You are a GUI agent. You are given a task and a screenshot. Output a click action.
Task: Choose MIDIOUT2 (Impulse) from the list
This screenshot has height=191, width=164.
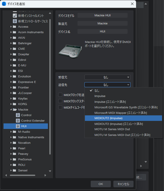108,118
